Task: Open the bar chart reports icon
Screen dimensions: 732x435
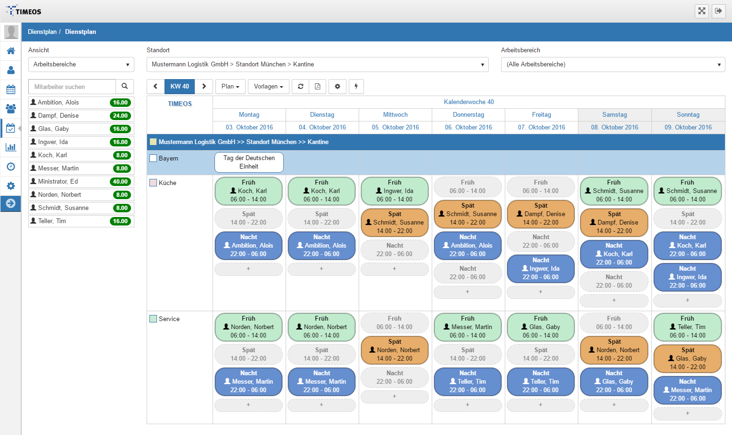Action: point(10,147)
